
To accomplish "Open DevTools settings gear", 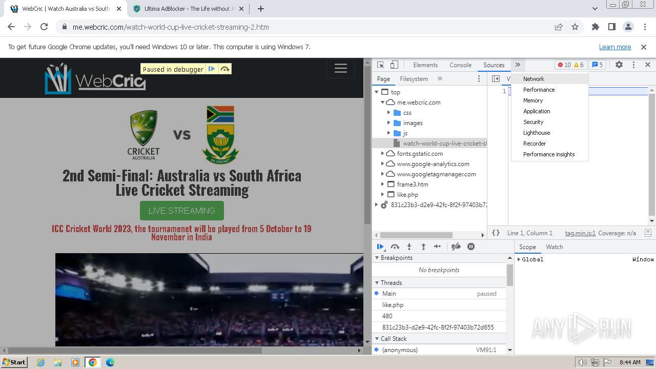I will (x=619, y=65).
